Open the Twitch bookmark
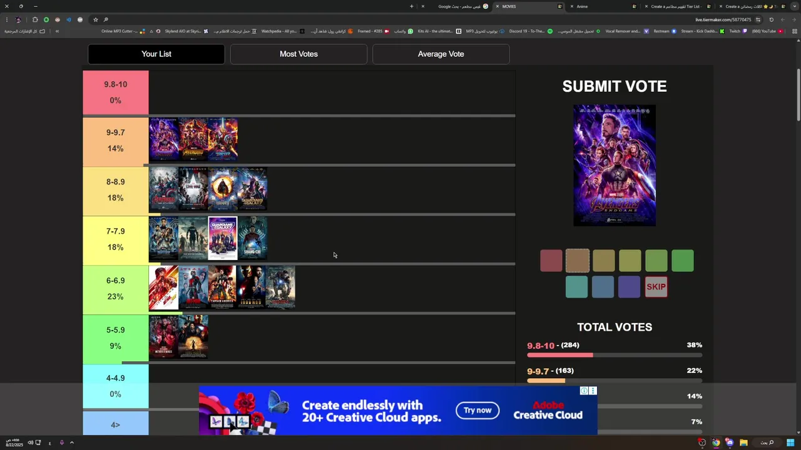This screenshot has height=450, width=801. click(738, 31)
